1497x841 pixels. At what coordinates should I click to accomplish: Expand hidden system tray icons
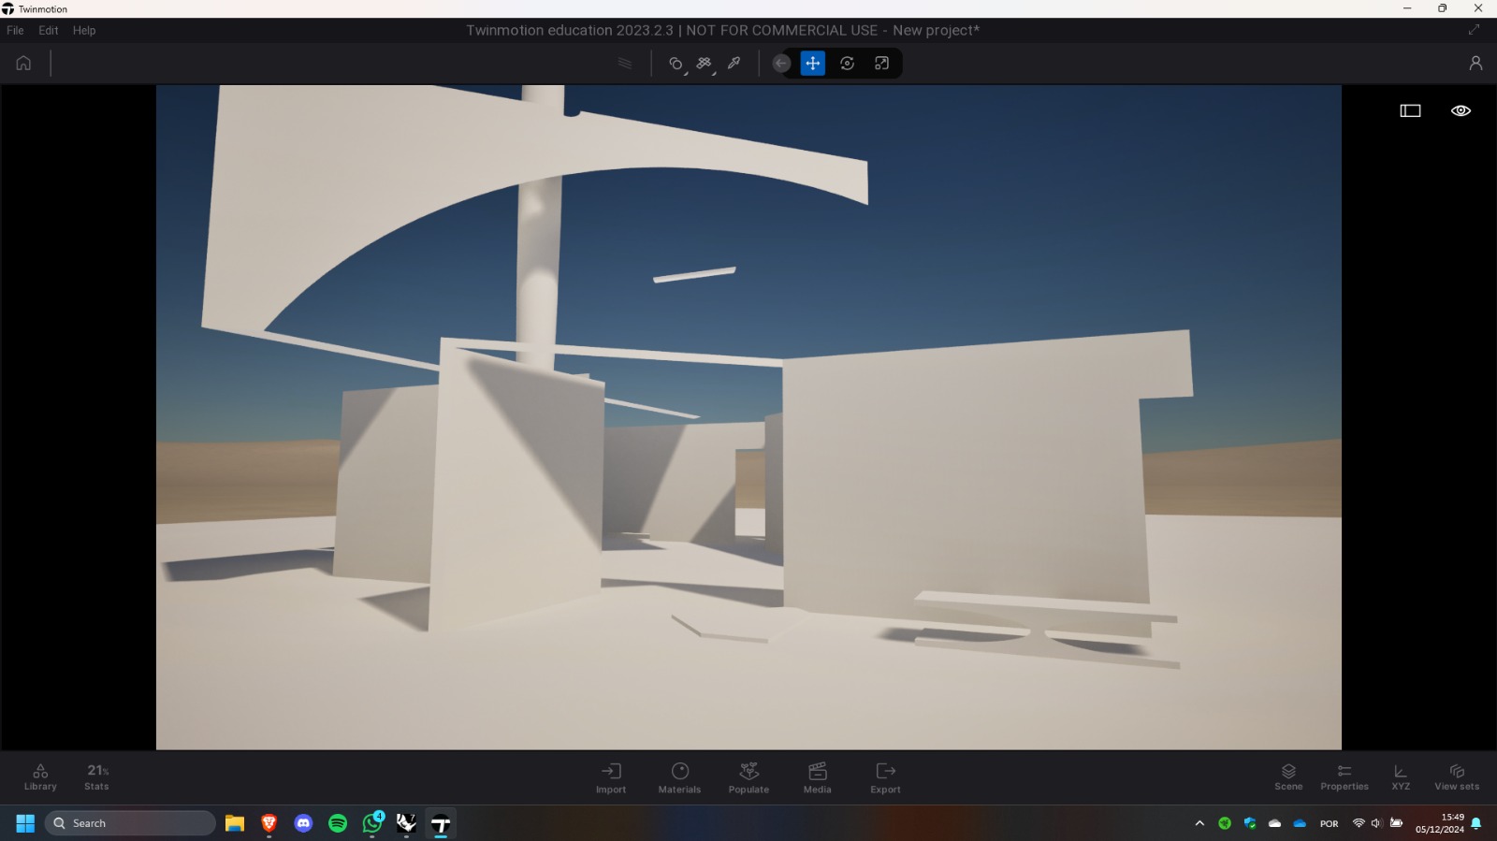pos(1199,823)
